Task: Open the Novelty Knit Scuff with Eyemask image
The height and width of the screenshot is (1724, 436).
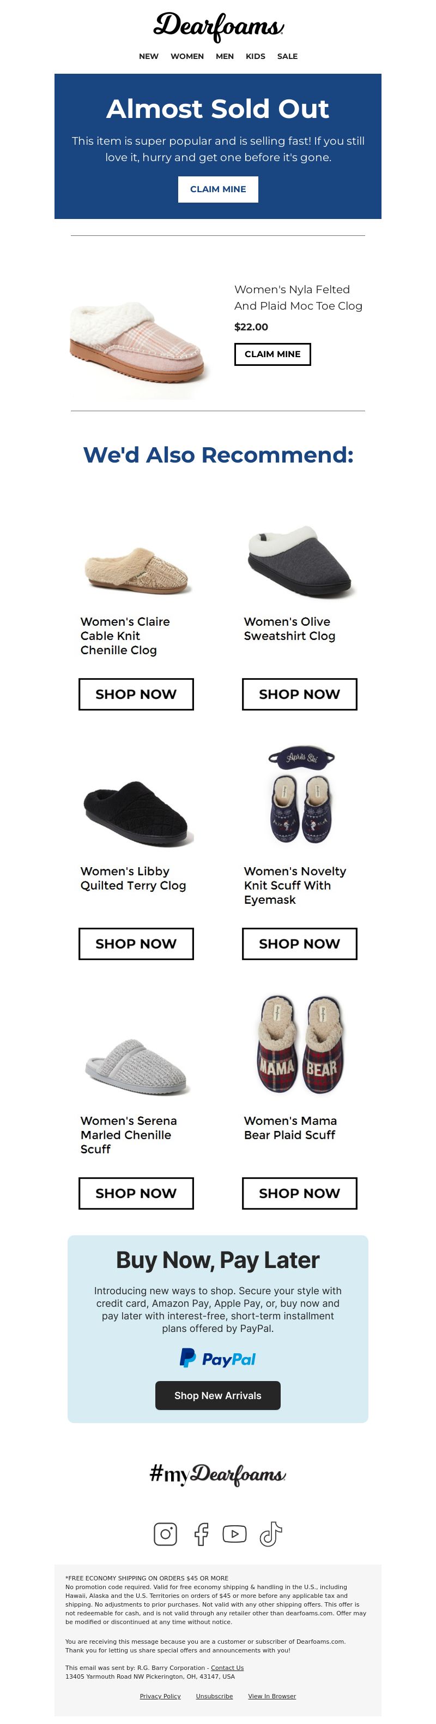Action: point(300,796)
